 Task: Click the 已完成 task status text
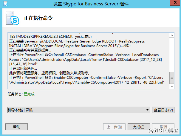click(30, 94)
